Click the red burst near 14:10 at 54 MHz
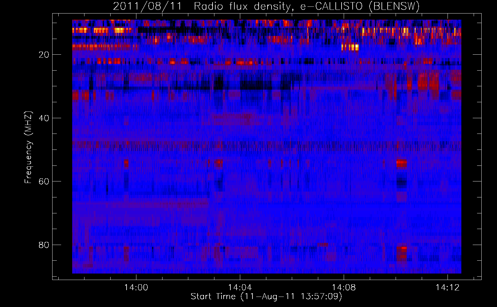This screenshot has width=497, height=307. pyautogui.click(x=401, y=164)
